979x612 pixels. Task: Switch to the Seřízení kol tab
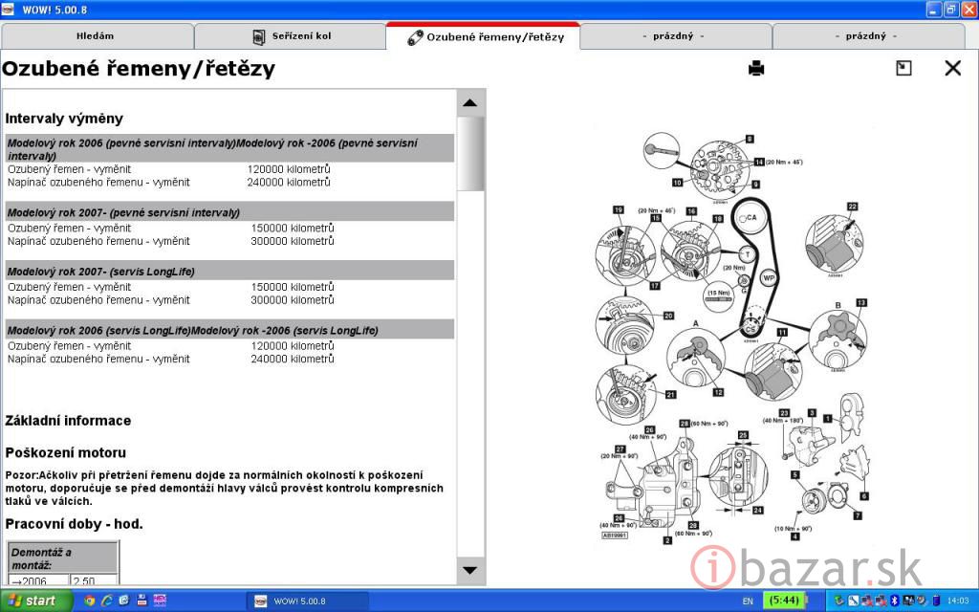[291, 36]
